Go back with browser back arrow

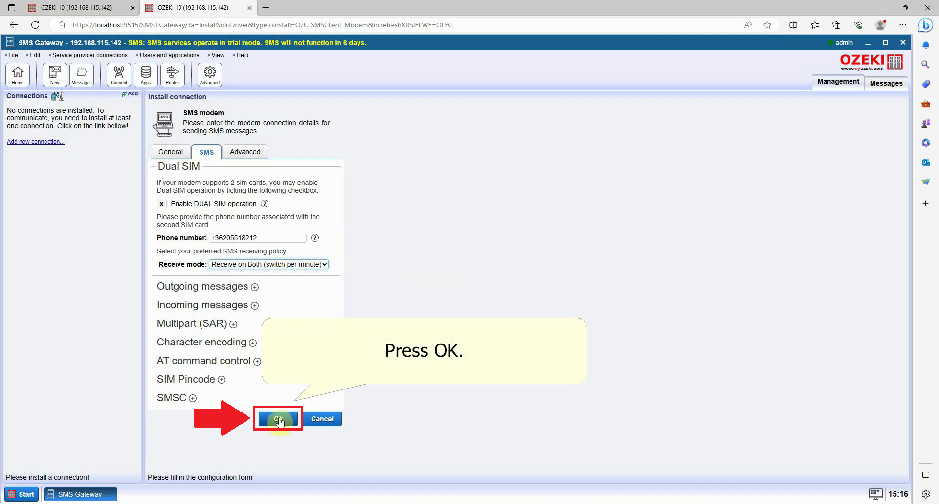[13, 25]
